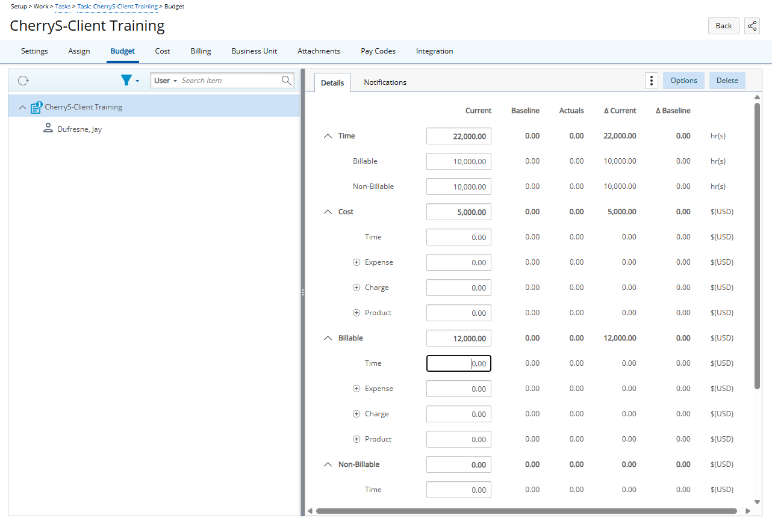The width and height of the screenshot is (772, 530).
Task: Click the Billable total field 12,000.00
Action: tap(459, 338)
